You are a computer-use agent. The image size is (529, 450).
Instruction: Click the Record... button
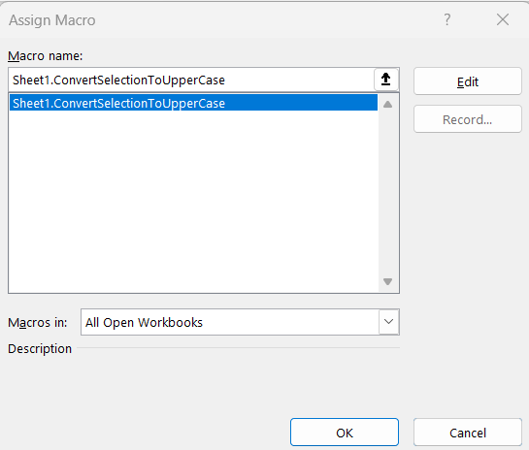point(468,119)
